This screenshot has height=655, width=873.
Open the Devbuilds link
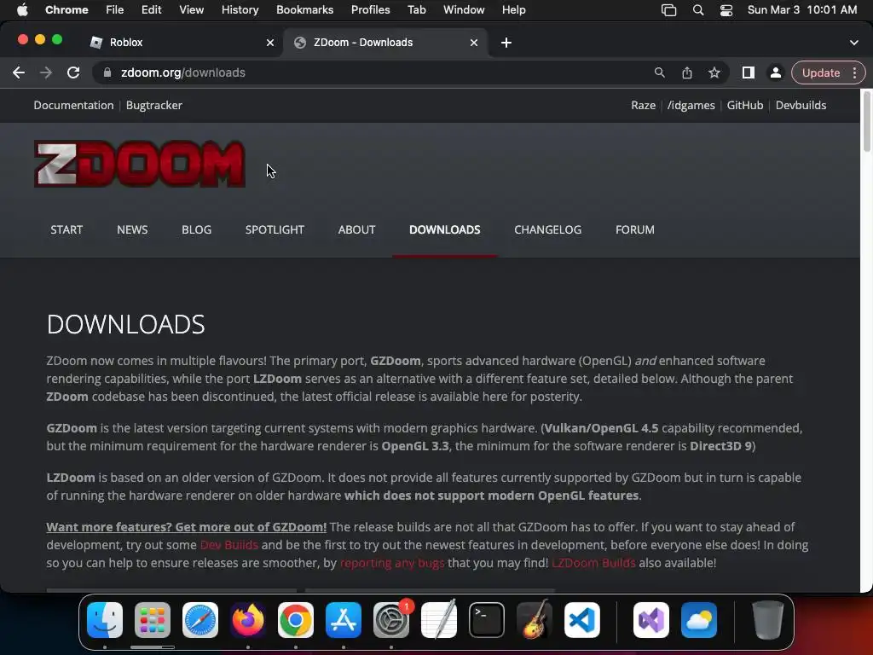(x=801, y=105)
